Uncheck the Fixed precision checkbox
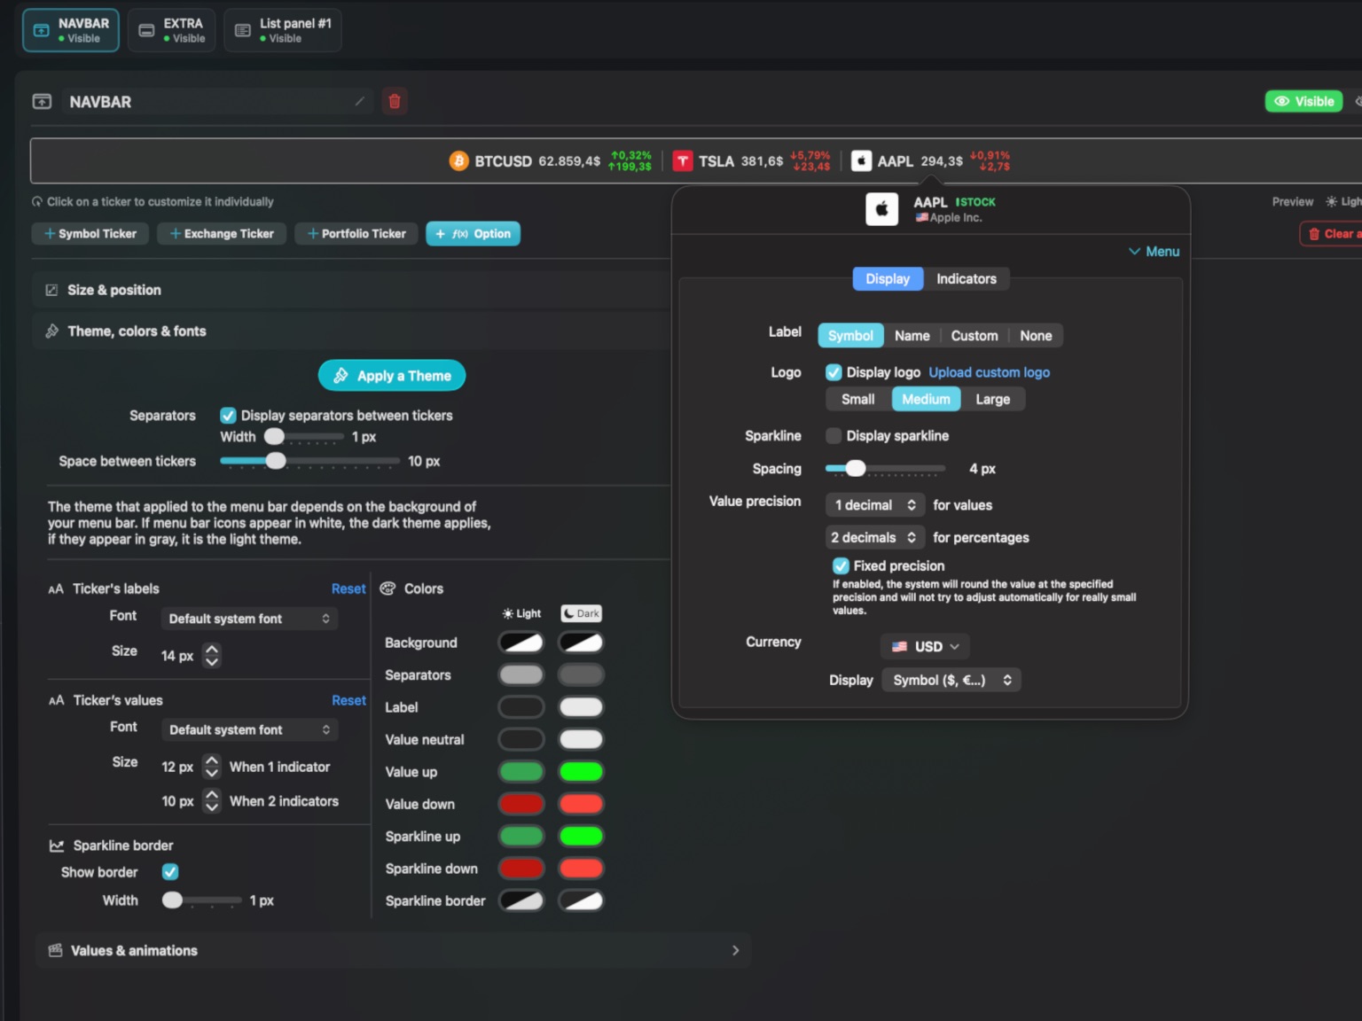1362x1021 pixels. (x=841, y=565)
